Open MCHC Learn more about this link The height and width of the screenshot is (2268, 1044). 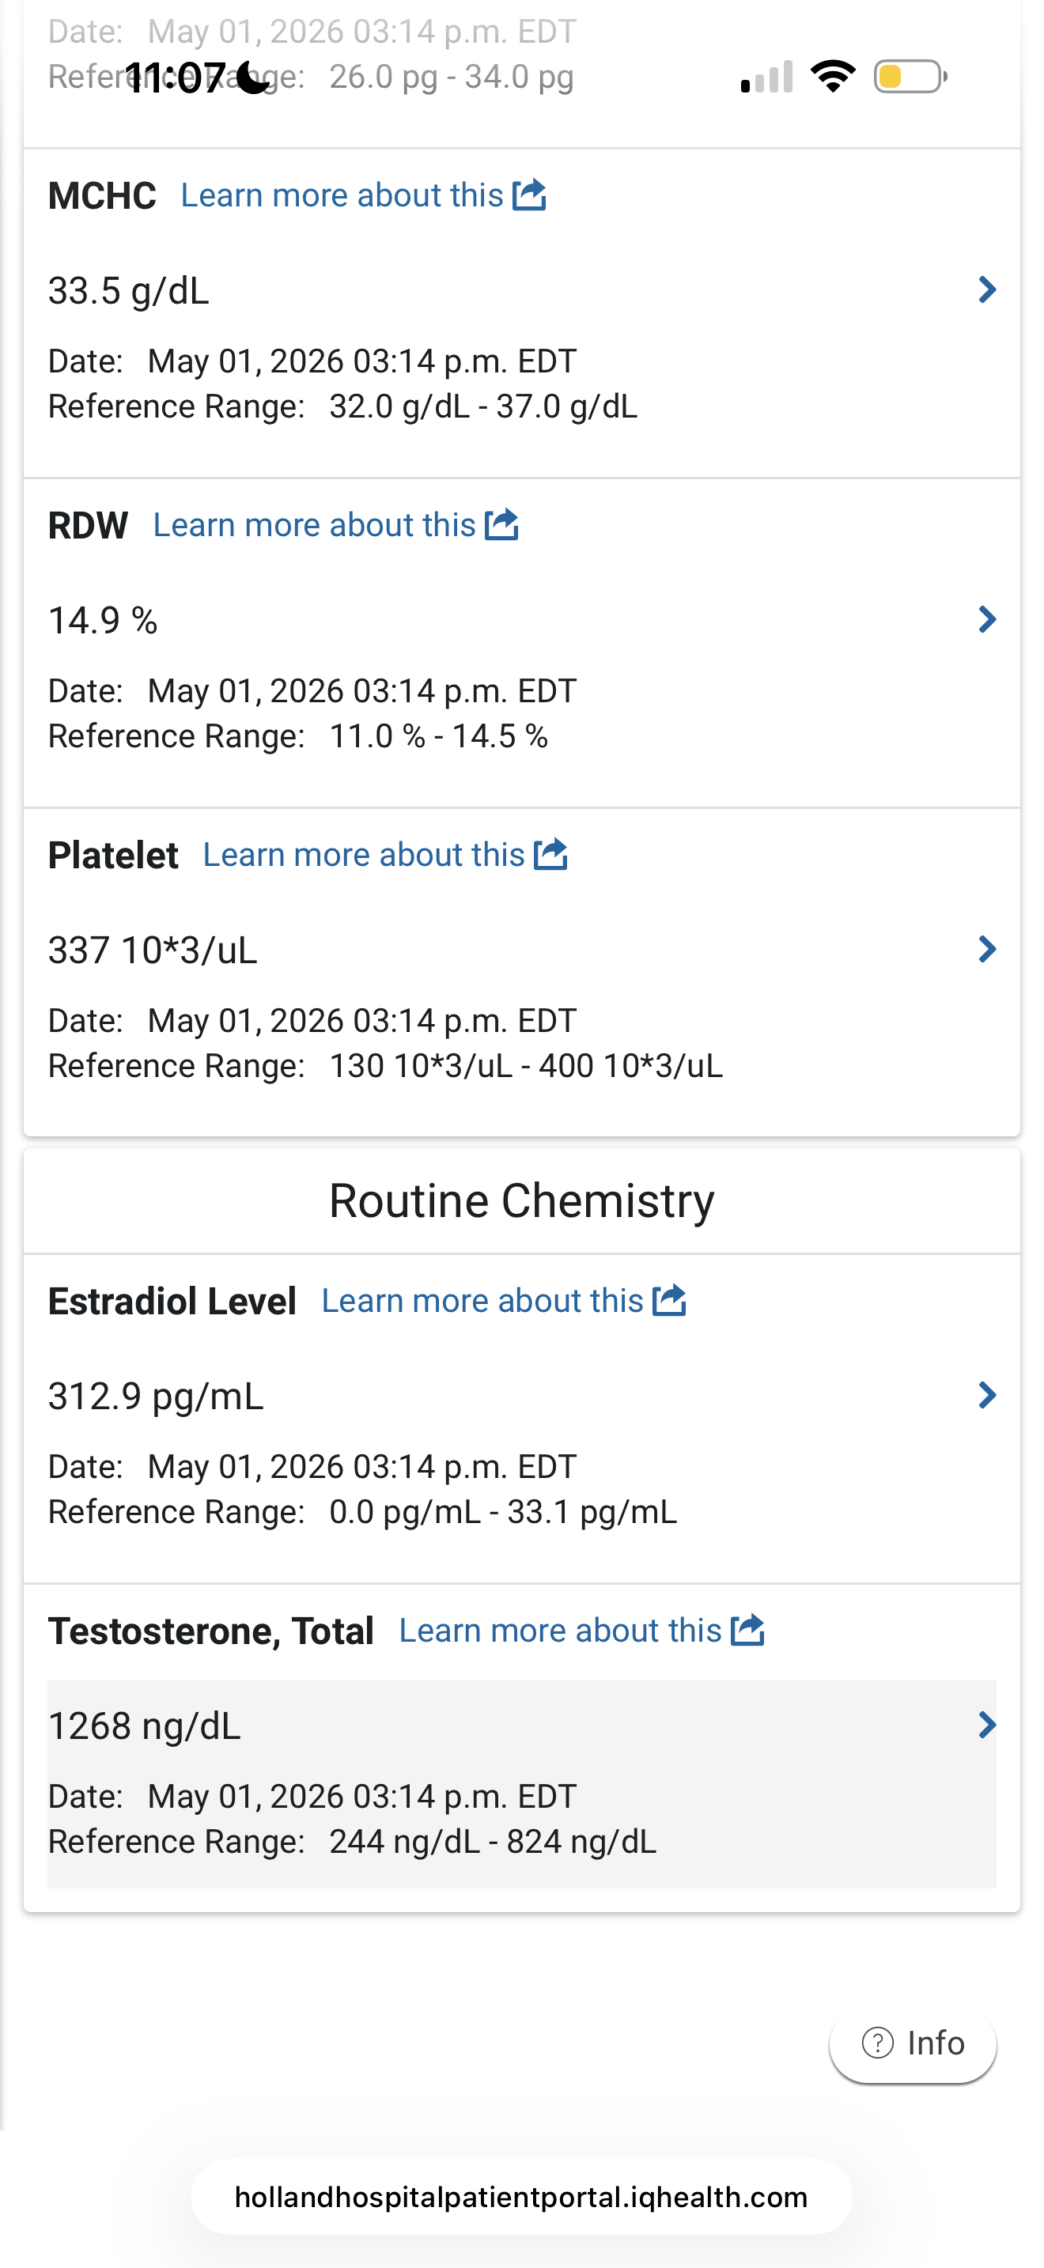click(x=342, y=195)
